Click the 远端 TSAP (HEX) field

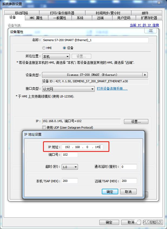(x=129, y=181)
